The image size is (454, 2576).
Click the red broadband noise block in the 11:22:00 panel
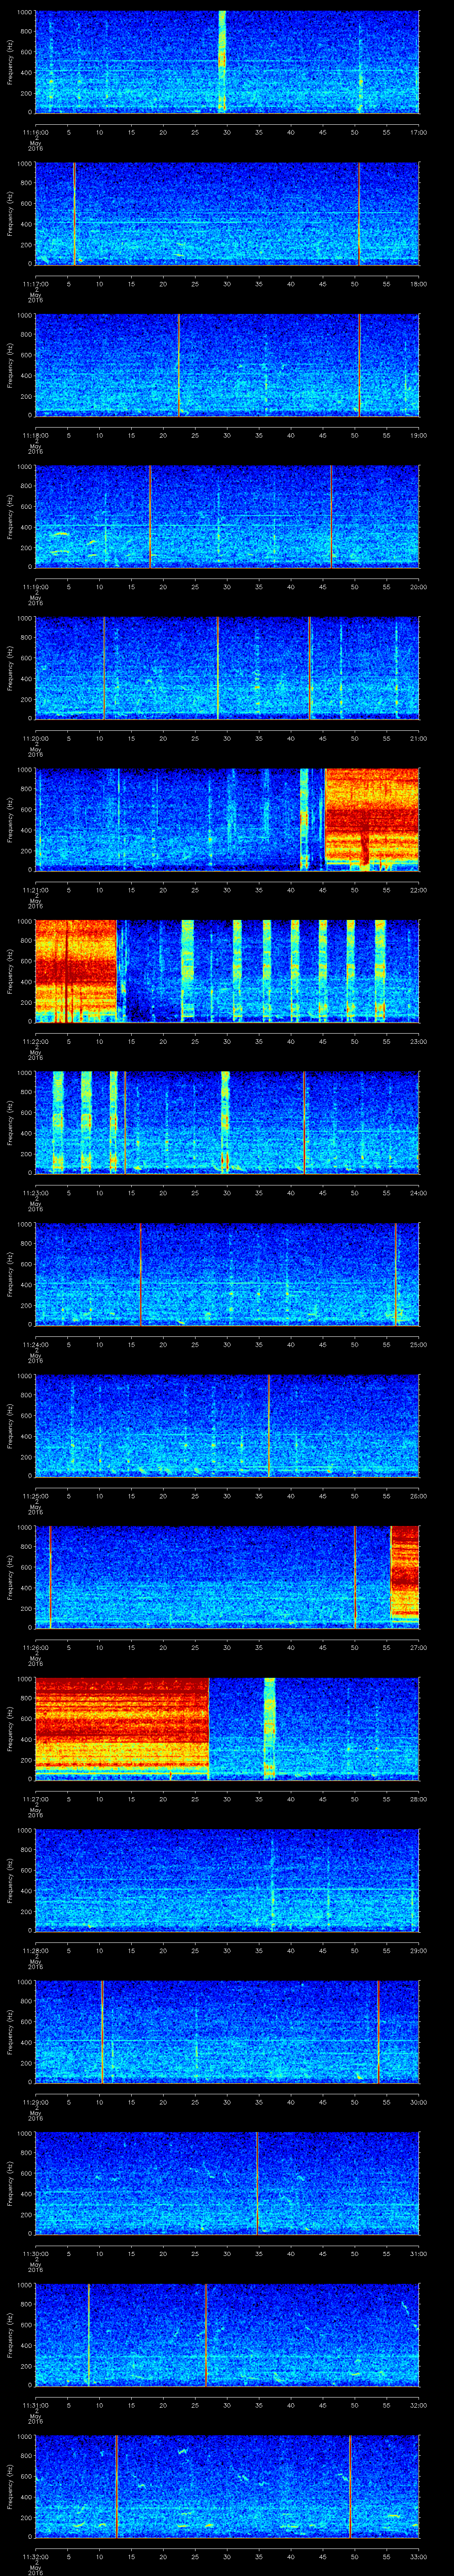tap(76, 970)
